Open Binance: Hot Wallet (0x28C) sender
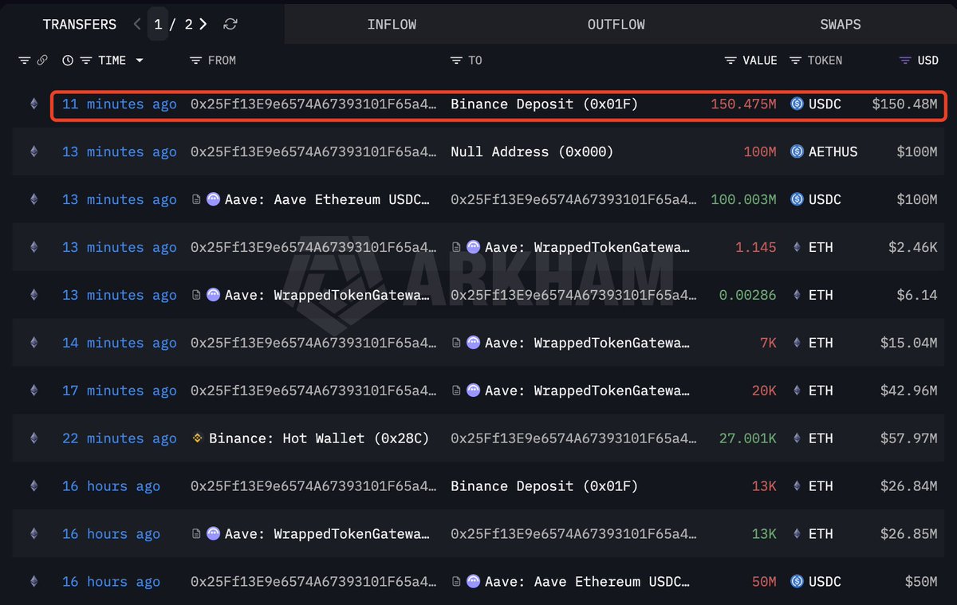This screenshot has width=957, height=605. tap(319, 438)
